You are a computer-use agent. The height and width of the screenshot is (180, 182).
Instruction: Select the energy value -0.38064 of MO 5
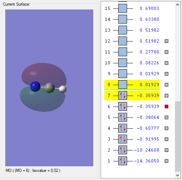(x=148, y=117)
